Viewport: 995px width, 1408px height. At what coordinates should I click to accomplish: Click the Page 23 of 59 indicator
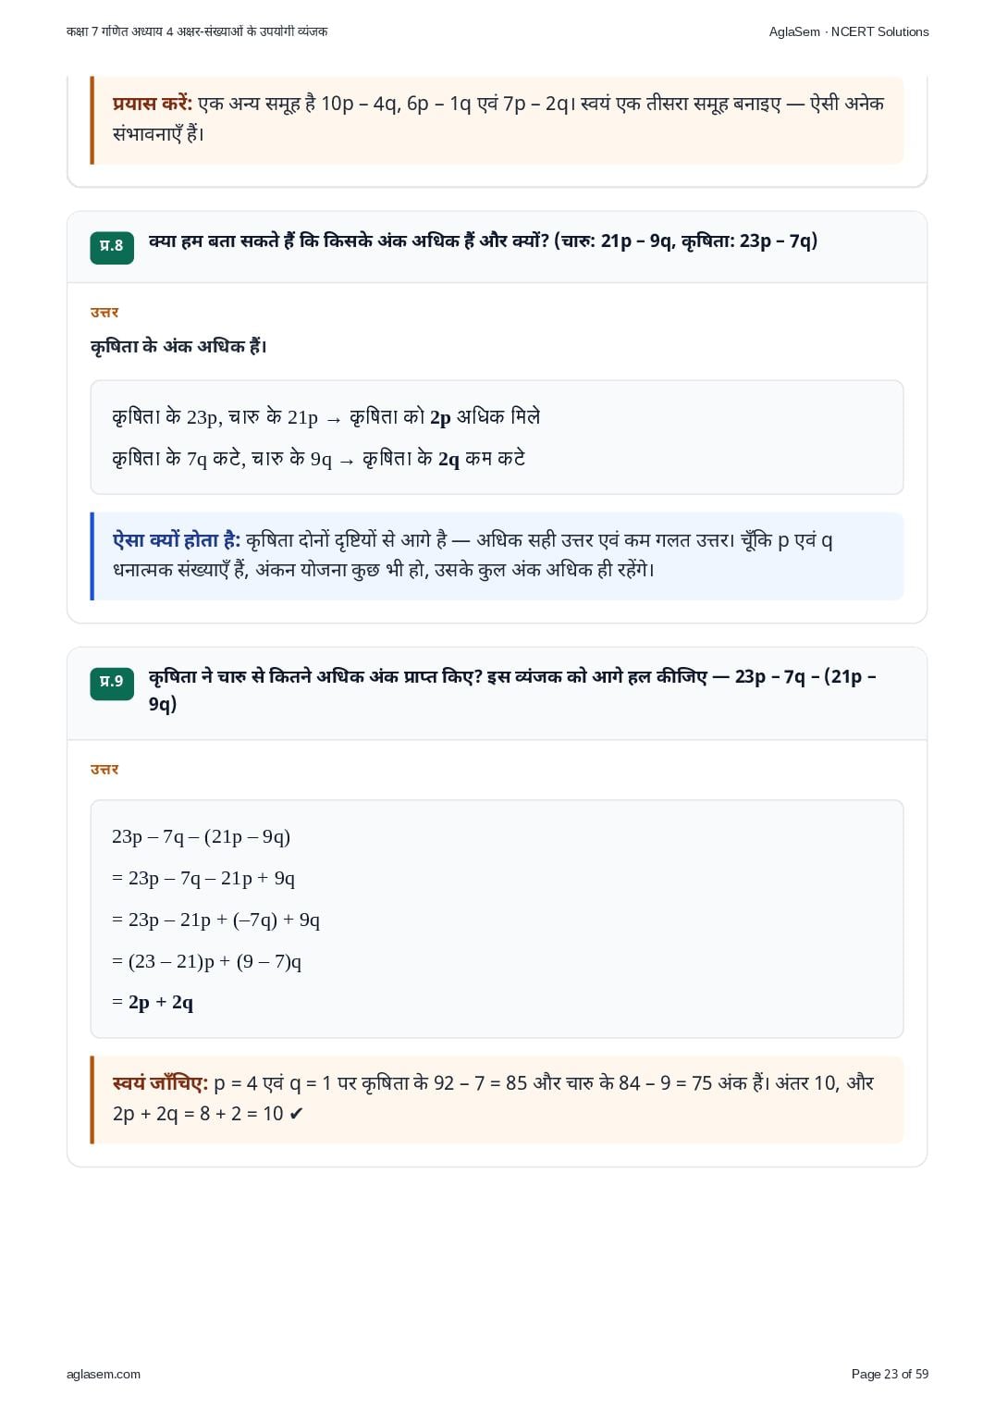coord(890,1374)
